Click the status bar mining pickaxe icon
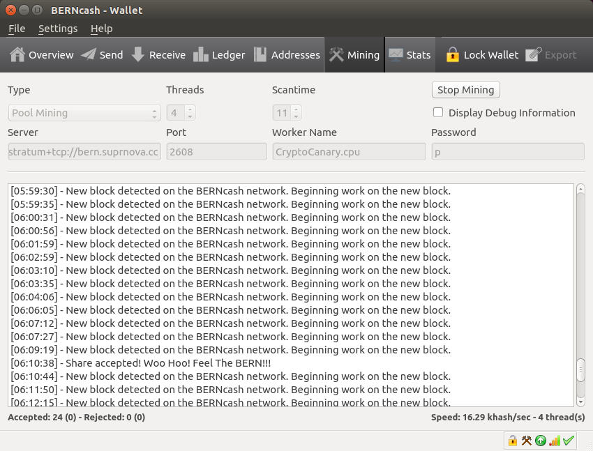The image size is (593, 451). click(x=527, y=441)
